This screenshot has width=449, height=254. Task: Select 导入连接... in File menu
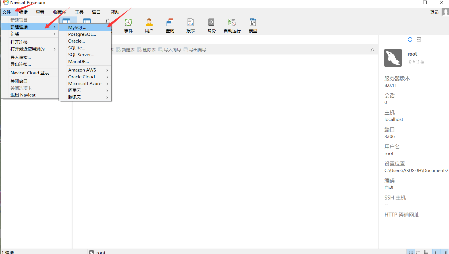(x=30, y=58)
